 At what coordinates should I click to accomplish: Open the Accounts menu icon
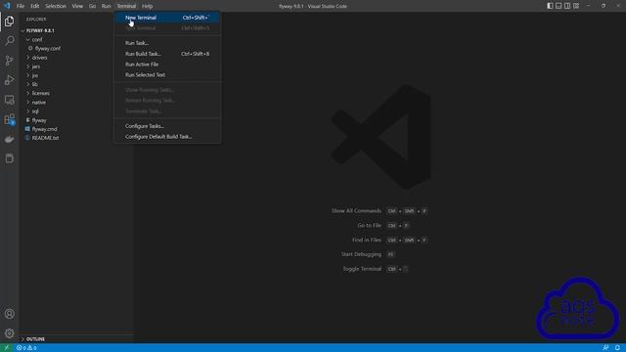point(9,314)
